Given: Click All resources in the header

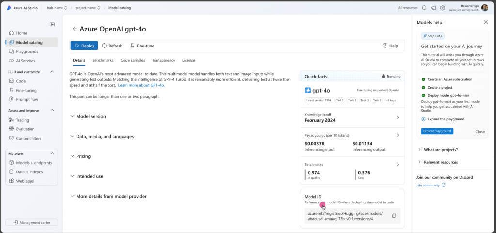Looking at the screenshot, I should 407,8.
